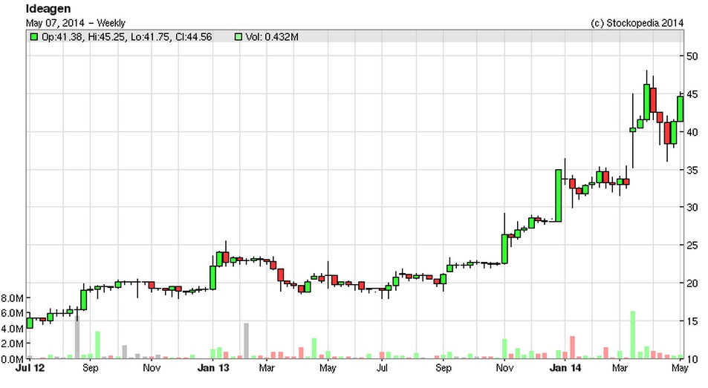Click the last green candle at May 2014
This screenshot has height=388, width=708.
[x=680, y=109]
